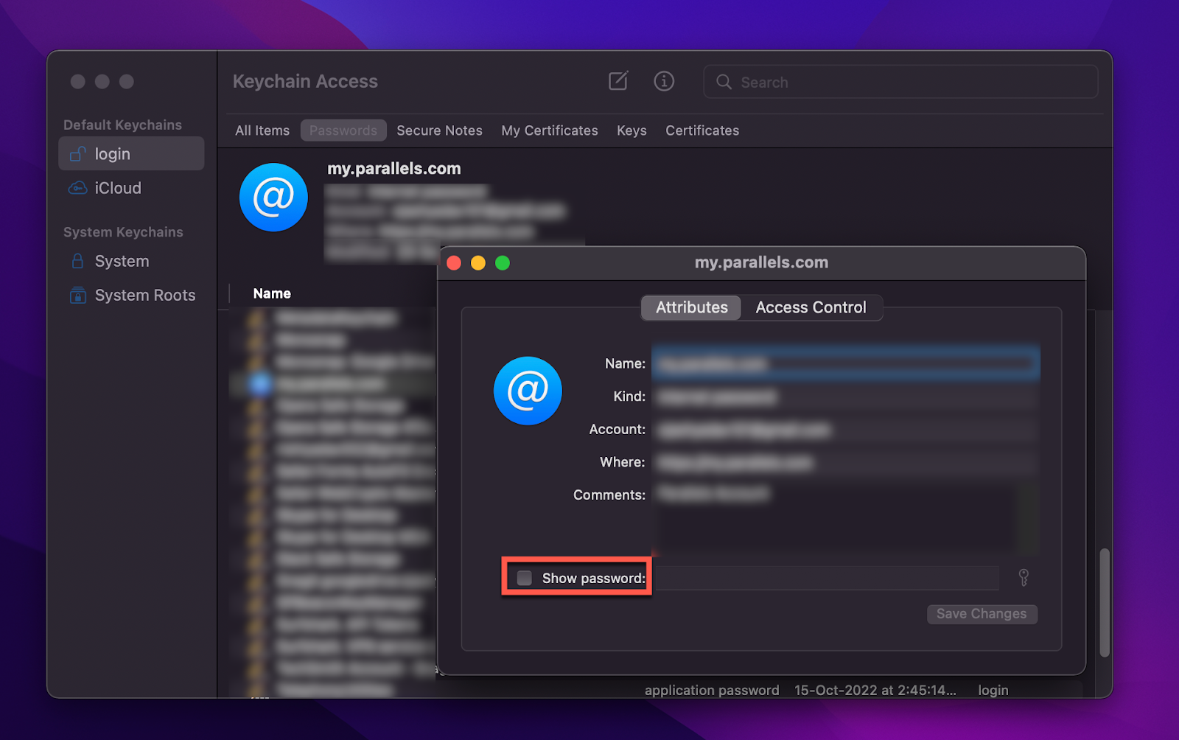Image resolution: width=1179 pixels, height=740 pixels.
Task: Select the login keychain in sidebar
Action: tap(131, 153)
